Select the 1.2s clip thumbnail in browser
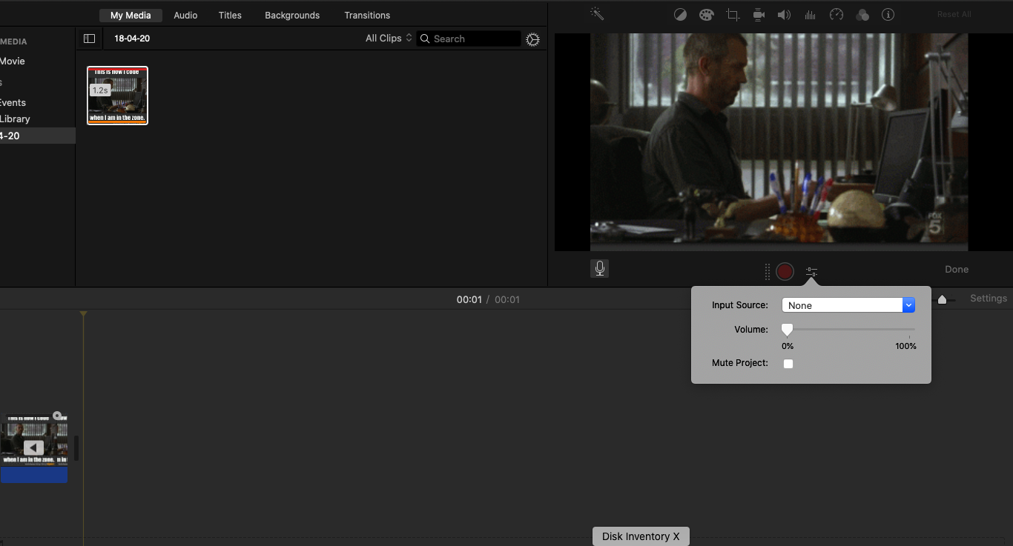The width and height of the screenshot is (1013, 546). 118,96
